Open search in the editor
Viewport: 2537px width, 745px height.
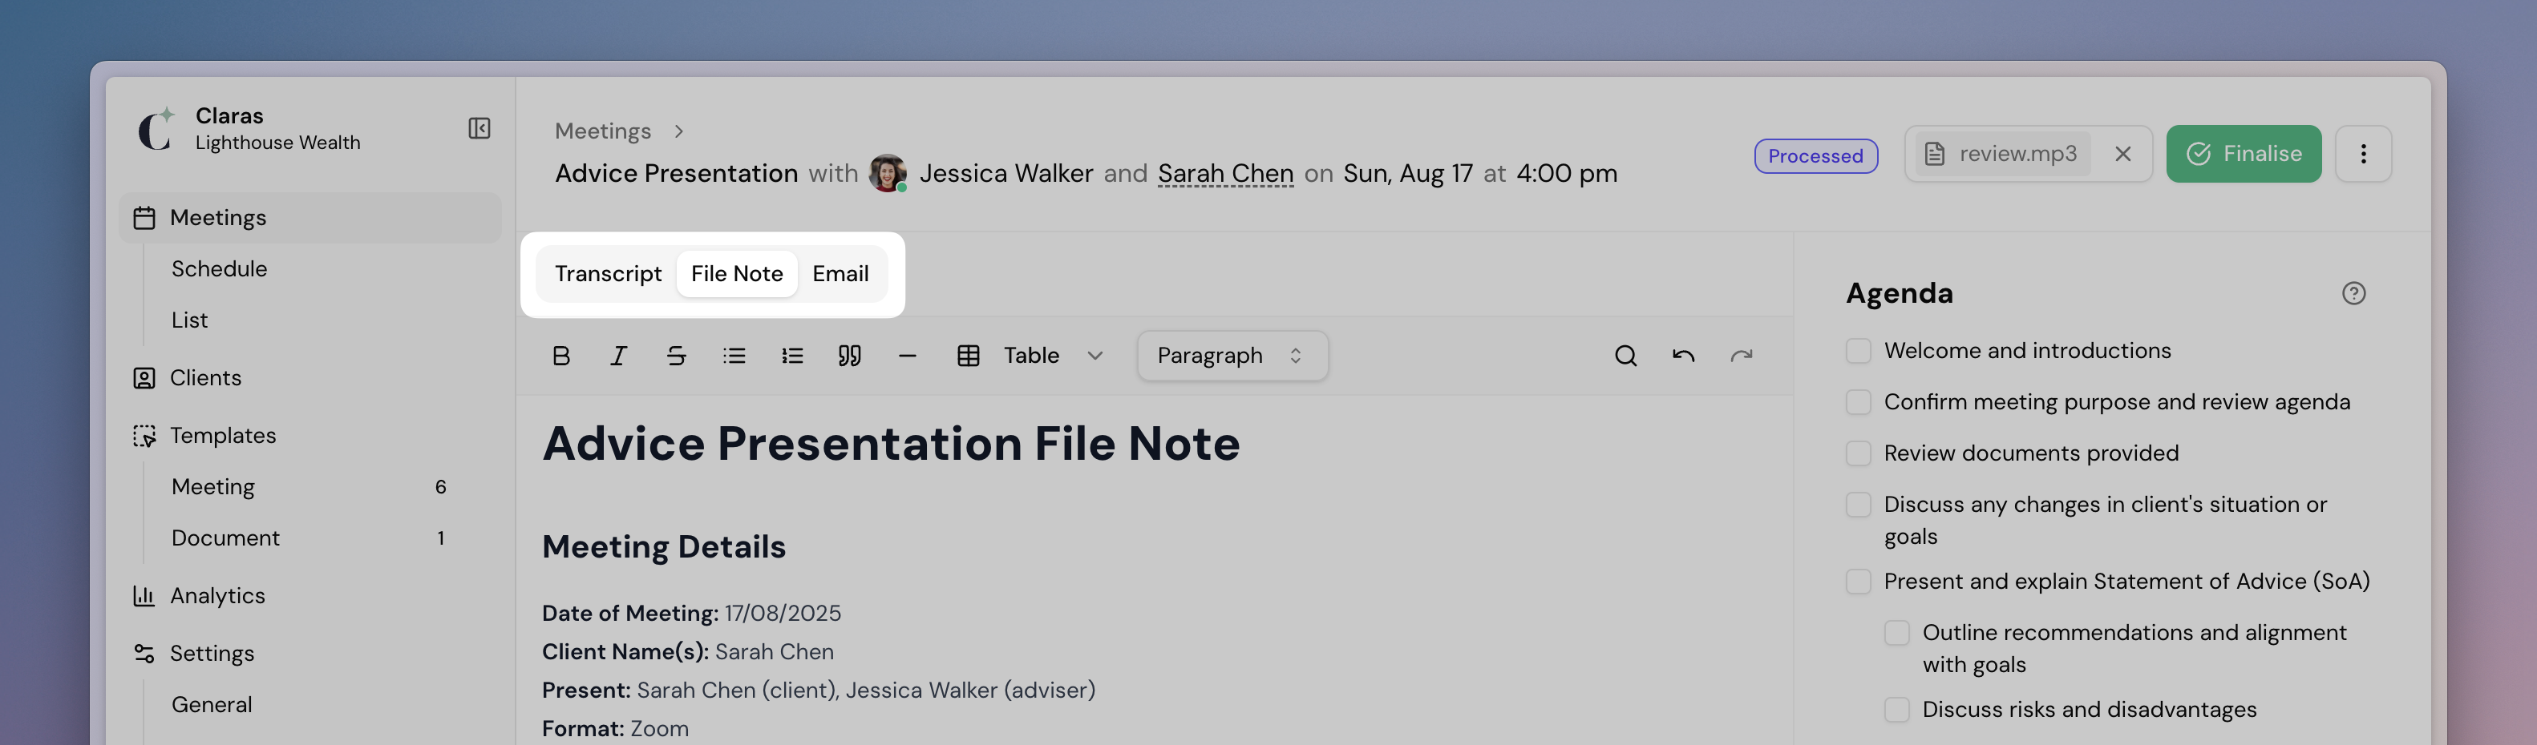[x=1625, y=356]
